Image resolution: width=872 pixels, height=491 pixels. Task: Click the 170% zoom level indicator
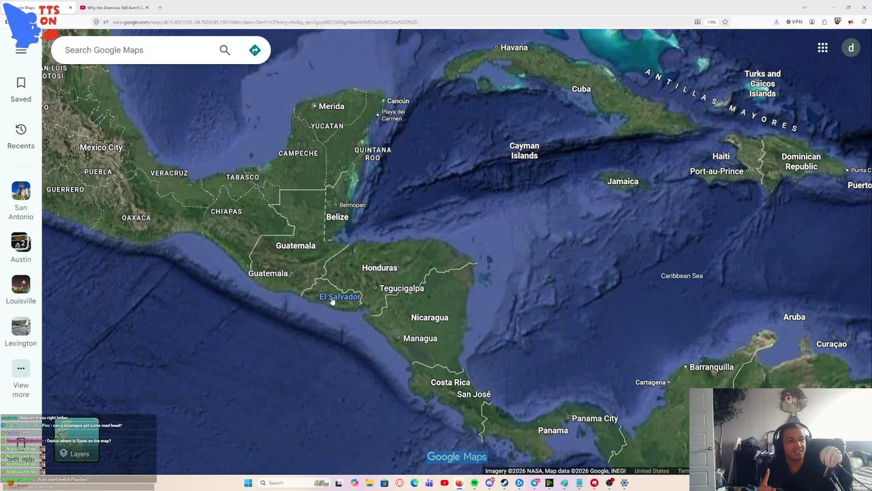pyautogui.click(x=711, y=22)
